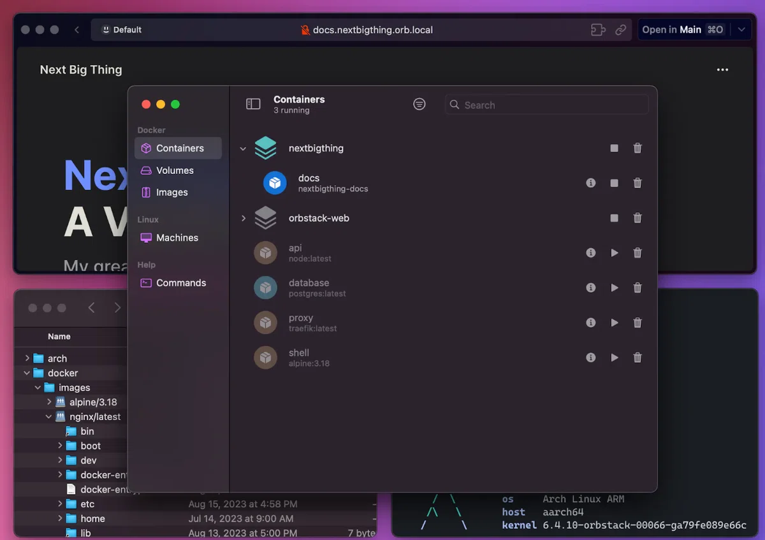Expand the arch folder in Finder
Image resolution: width=765 pixels, height=540 pixels.
click(x=27, y=358)
